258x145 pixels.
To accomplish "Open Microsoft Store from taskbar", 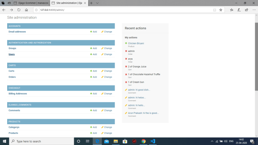I will tap(125, 141).
